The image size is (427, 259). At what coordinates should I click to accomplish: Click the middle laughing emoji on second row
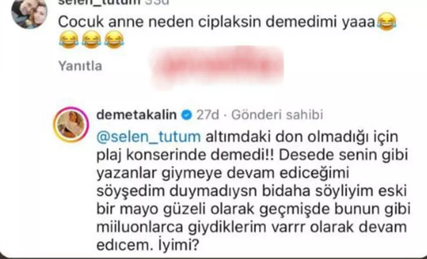point(91,40)
